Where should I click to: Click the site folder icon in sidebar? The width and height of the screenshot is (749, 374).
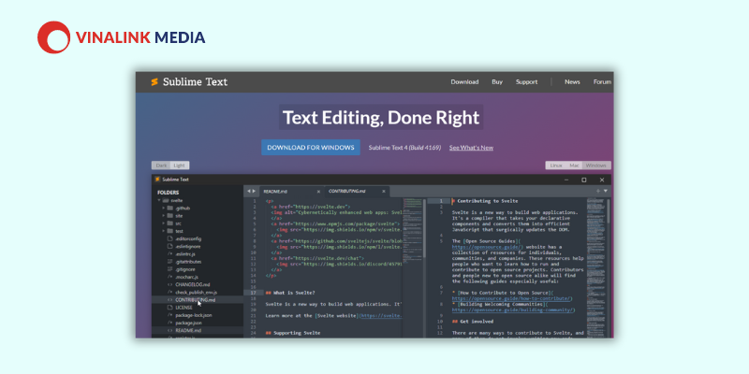169,216
